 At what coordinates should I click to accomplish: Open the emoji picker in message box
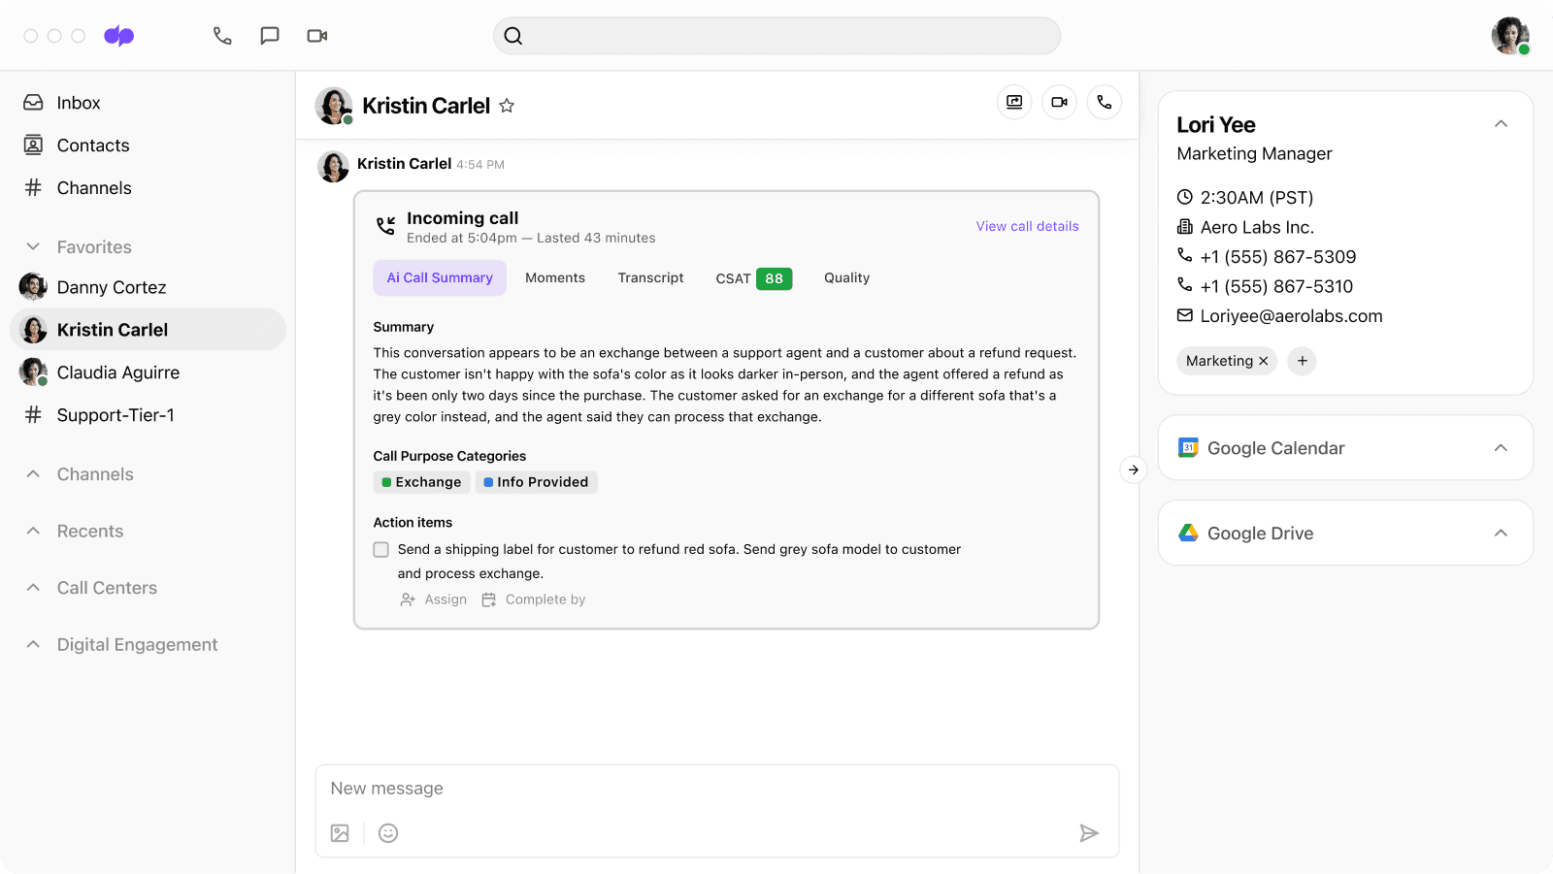click(388, 833)
